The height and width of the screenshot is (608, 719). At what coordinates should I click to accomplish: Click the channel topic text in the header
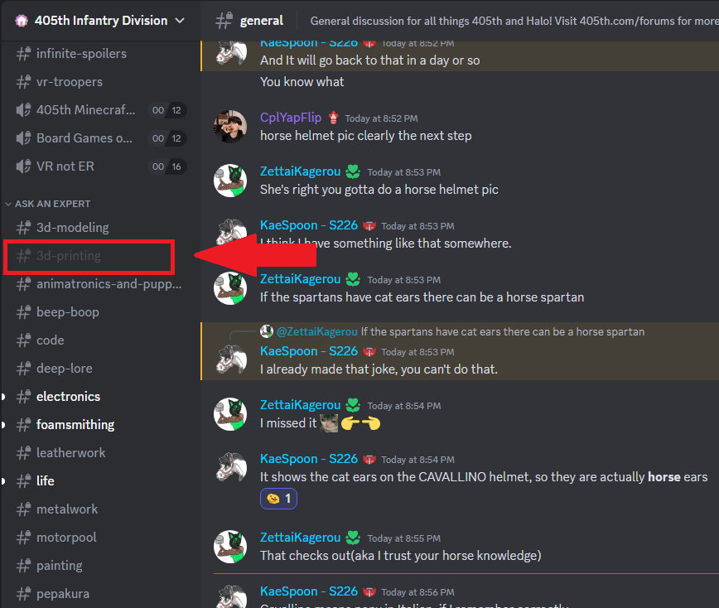coord(514,21)
